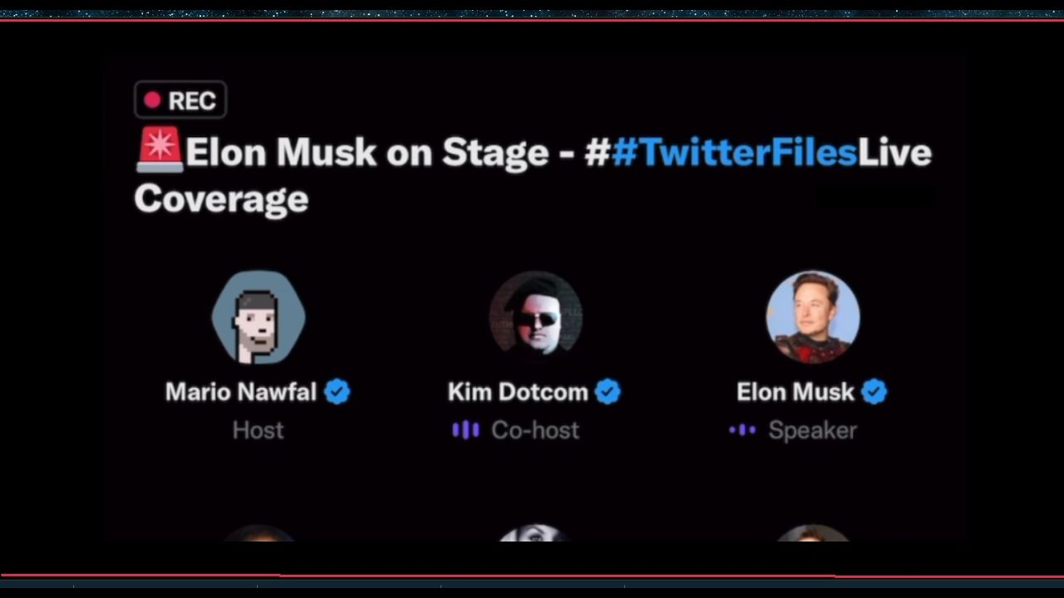Select the partially visible bottom-right speaker avatar
This screenshot has width=1064, height=598.
[812, 533]
